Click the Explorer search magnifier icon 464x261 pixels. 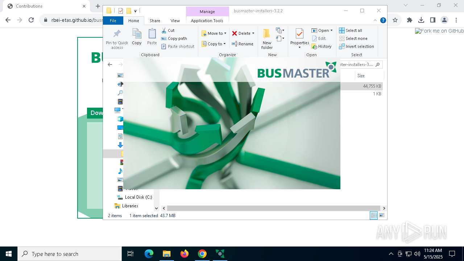tap(377, 65)
